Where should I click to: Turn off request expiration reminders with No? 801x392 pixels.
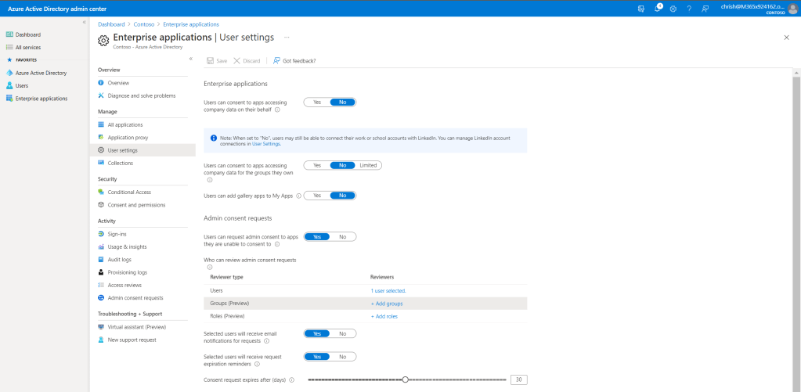[342, 357]
